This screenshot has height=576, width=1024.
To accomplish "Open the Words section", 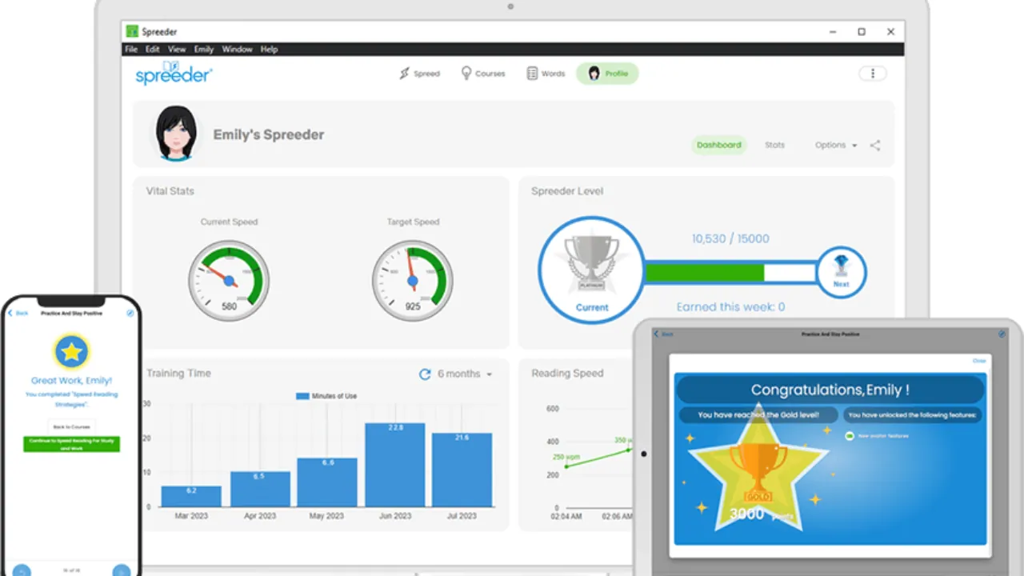I will 546,74.
